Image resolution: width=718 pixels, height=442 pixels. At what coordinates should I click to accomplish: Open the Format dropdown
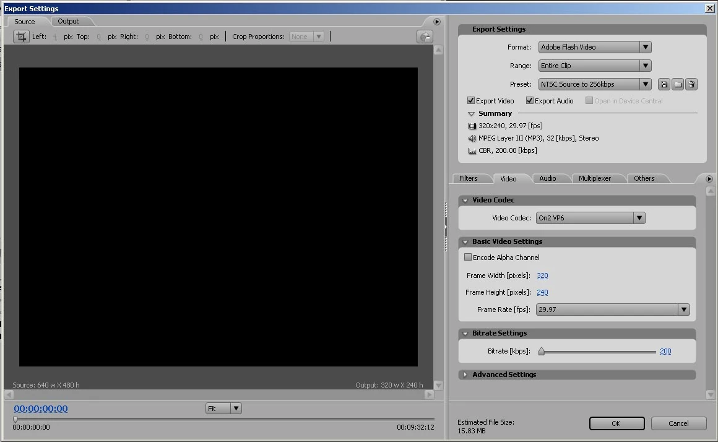pyautogui.click(x=594, y=47)
